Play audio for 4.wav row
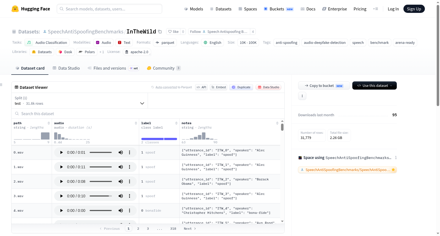 62,211
